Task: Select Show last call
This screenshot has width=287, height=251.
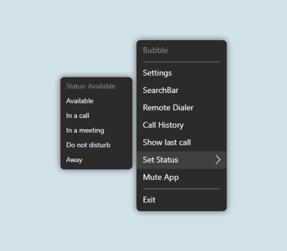Action: (166, 143)
